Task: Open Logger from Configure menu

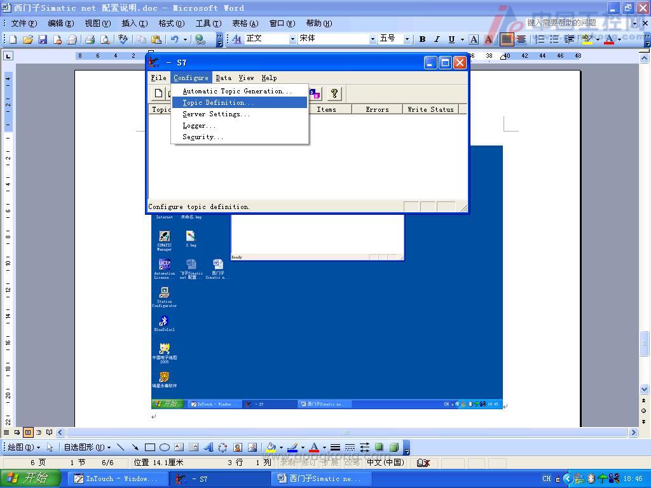Action: tap(239, 125)
